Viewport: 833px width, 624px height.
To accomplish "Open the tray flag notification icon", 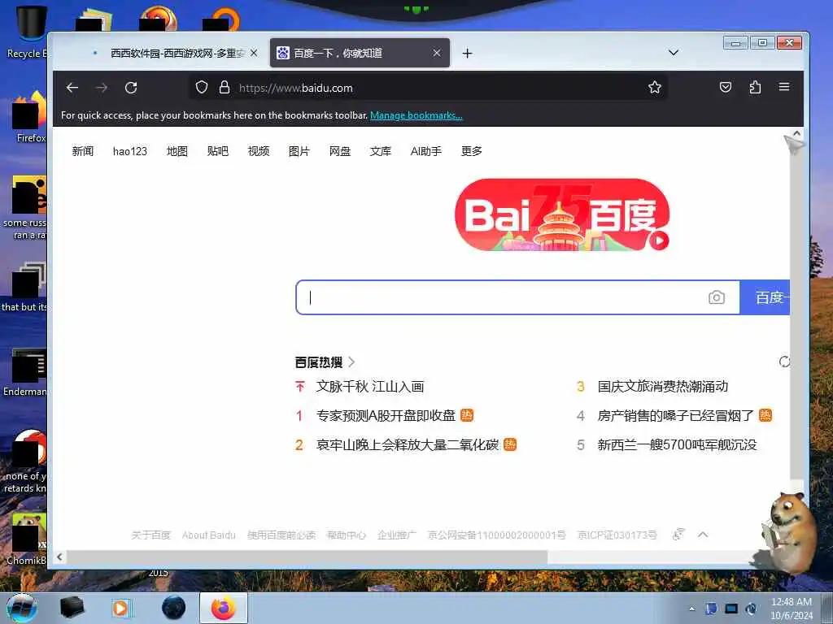I will (x=711, y=609).
